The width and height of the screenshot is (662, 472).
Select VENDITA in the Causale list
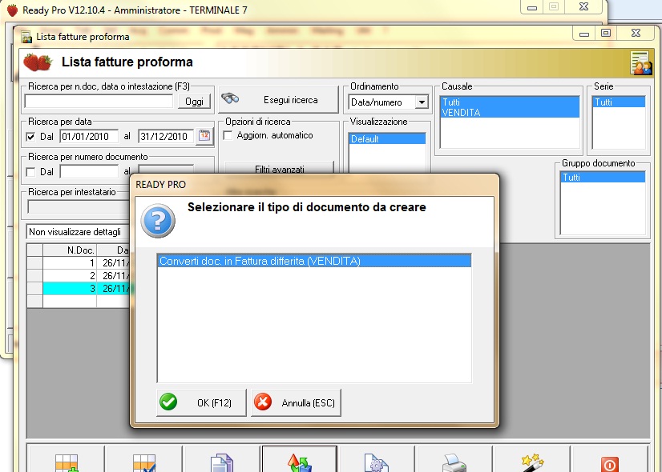[510, 113]
